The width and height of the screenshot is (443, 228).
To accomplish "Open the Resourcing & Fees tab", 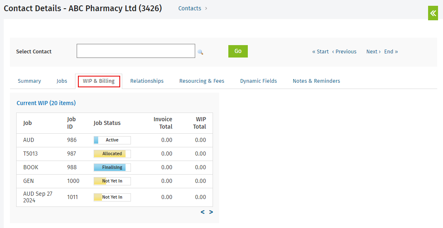I will coord(202,81).
